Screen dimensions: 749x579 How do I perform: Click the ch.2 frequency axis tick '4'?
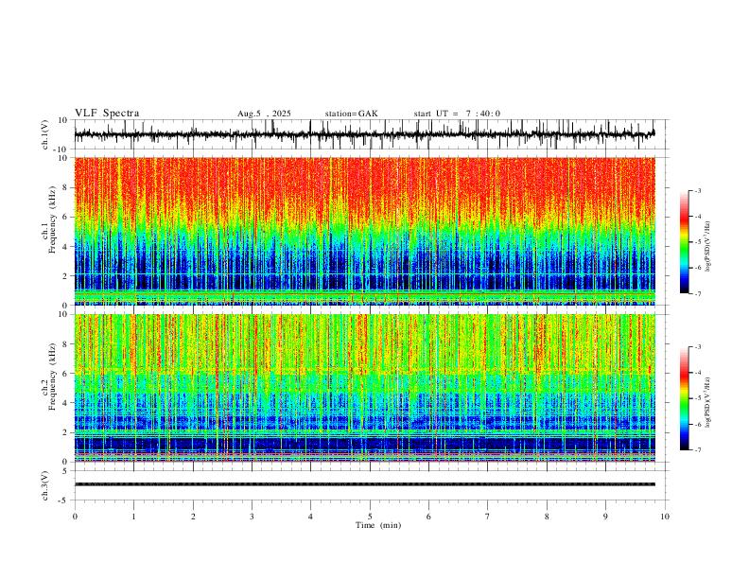click(65, 403)
